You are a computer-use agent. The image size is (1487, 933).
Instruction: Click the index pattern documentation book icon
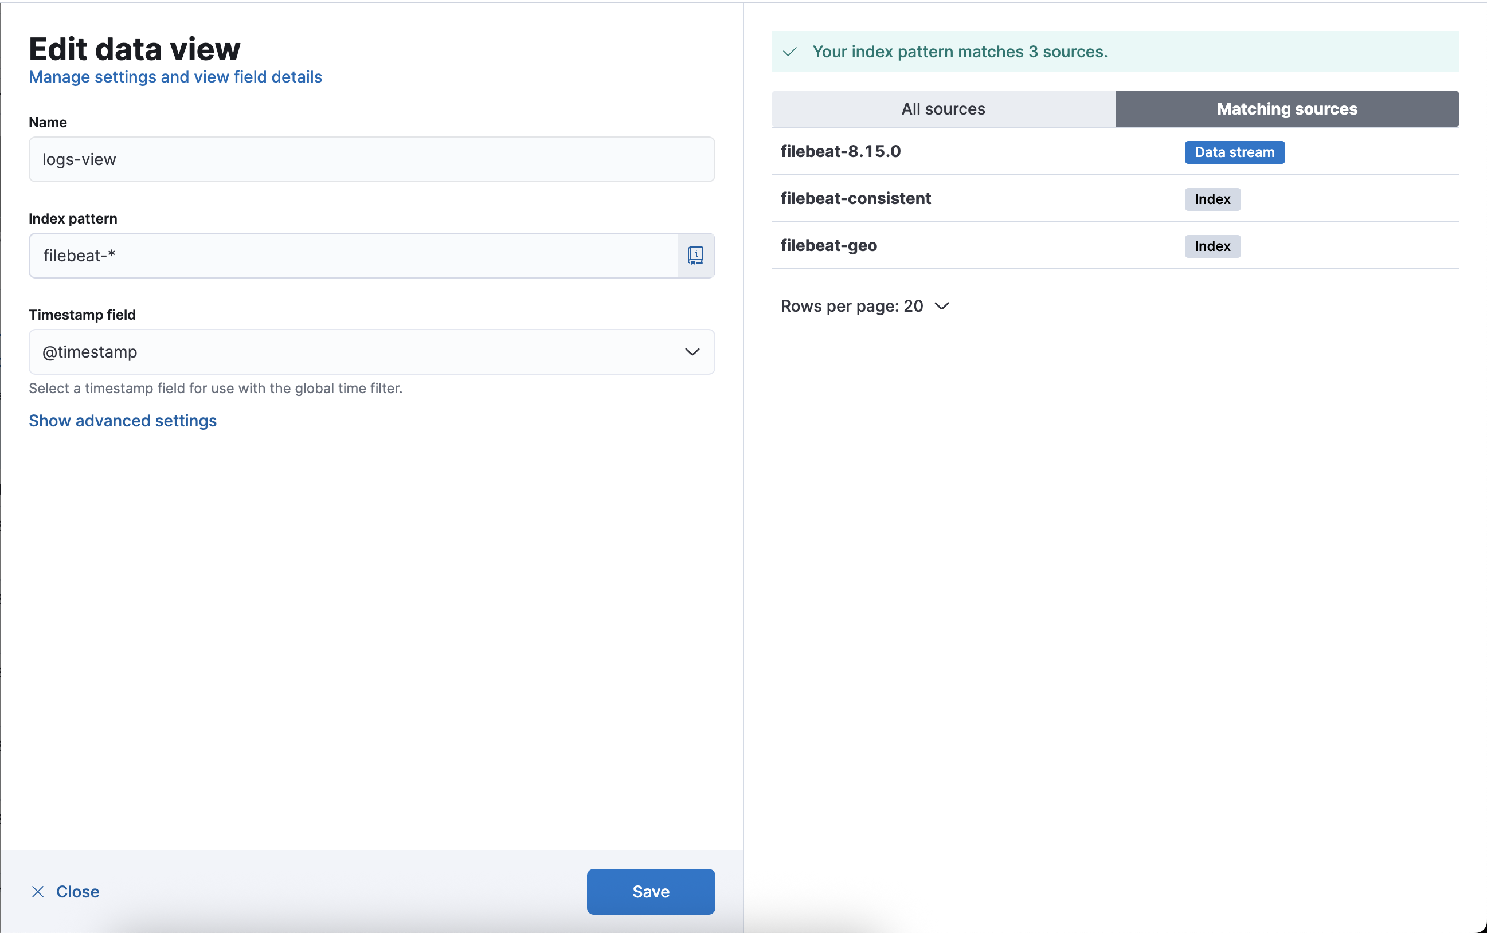[x=695, y=256]
